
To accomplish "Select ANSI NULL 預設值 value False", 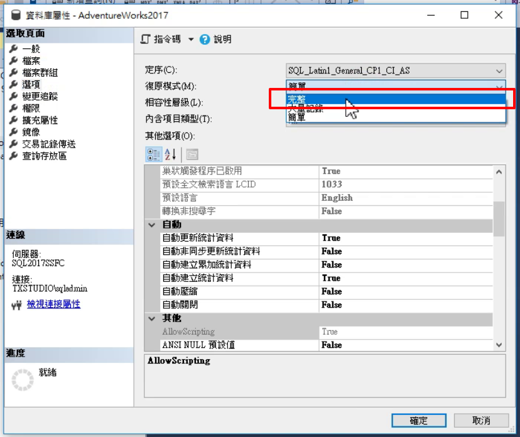I will pyautogui.click(x=406, y=345).
